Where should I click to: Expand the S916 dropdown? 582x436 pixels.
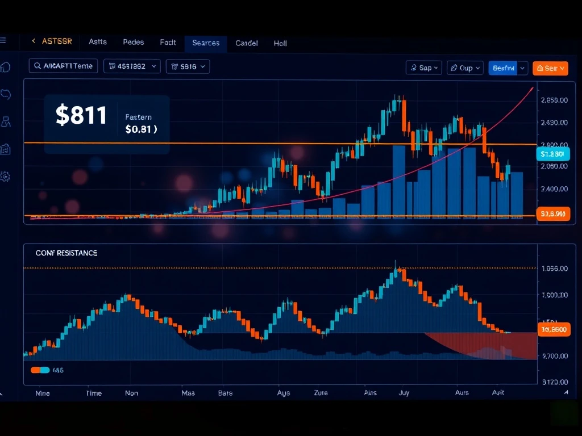tap(188, 66)
